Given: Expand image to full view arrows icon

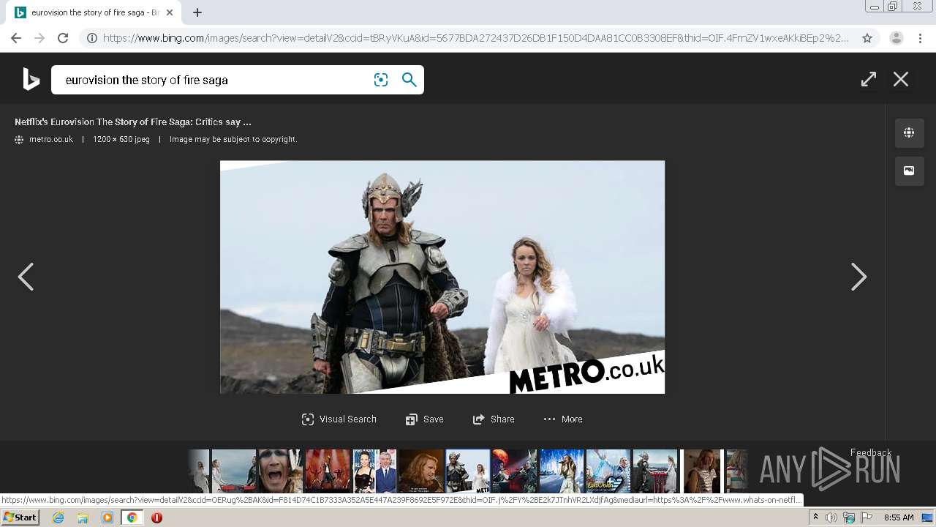Looking at the screenshot, I should (x=869, y=79).
